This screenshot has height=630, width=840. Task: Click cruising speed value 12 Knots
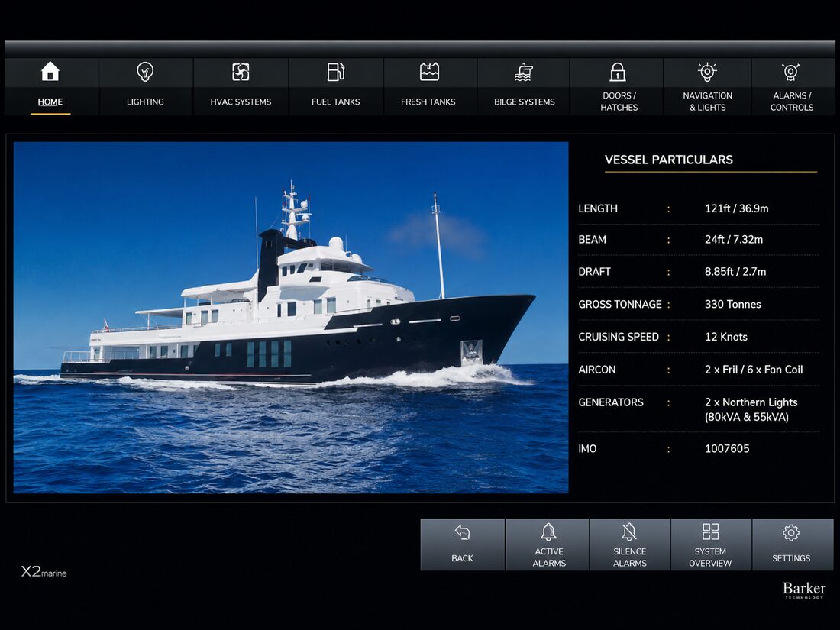[x=726, y=337]
